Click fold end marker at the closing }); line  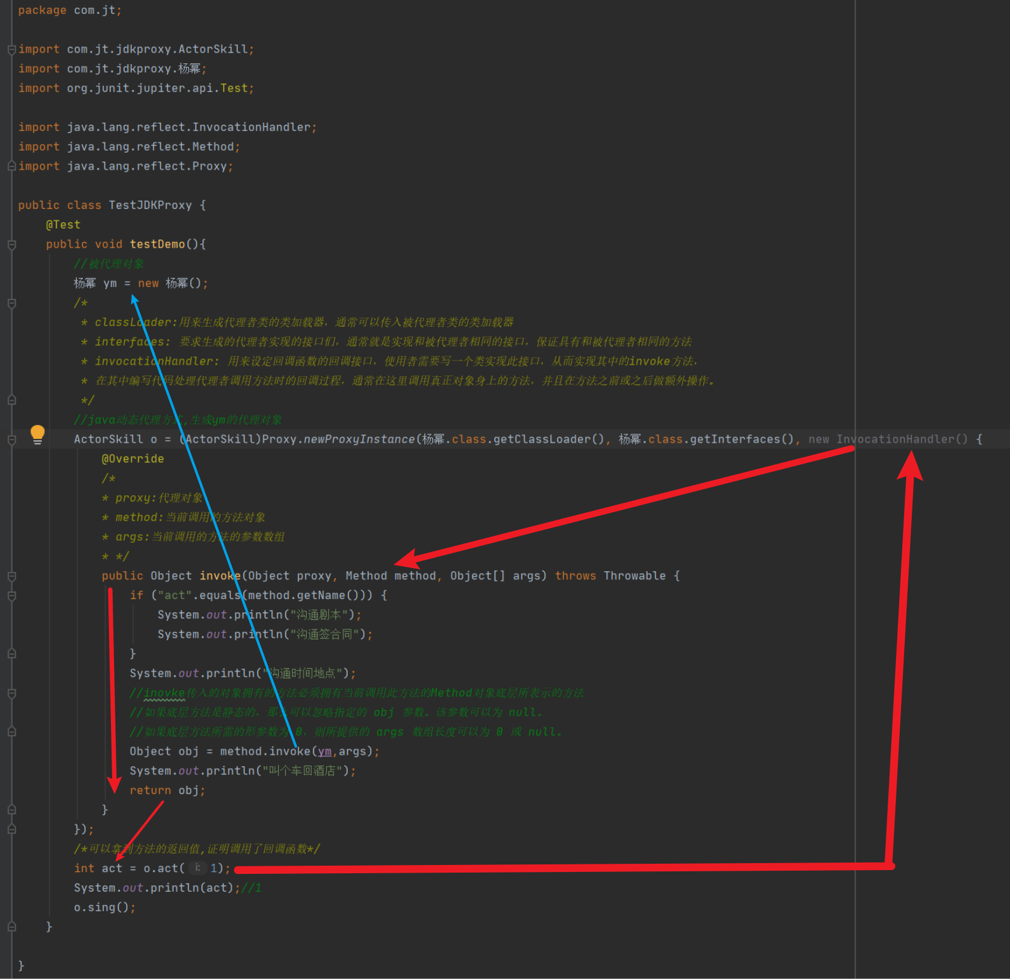(11, 829)
